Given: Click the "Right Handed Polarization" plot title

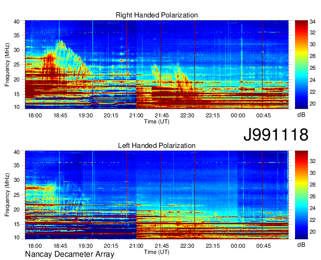Looking at the screenshot, I should point(157,15).
